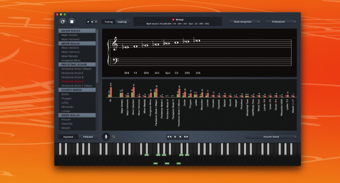Select the Locrian mode
Screen dimensions: 340x183
(x=77, y=111)
